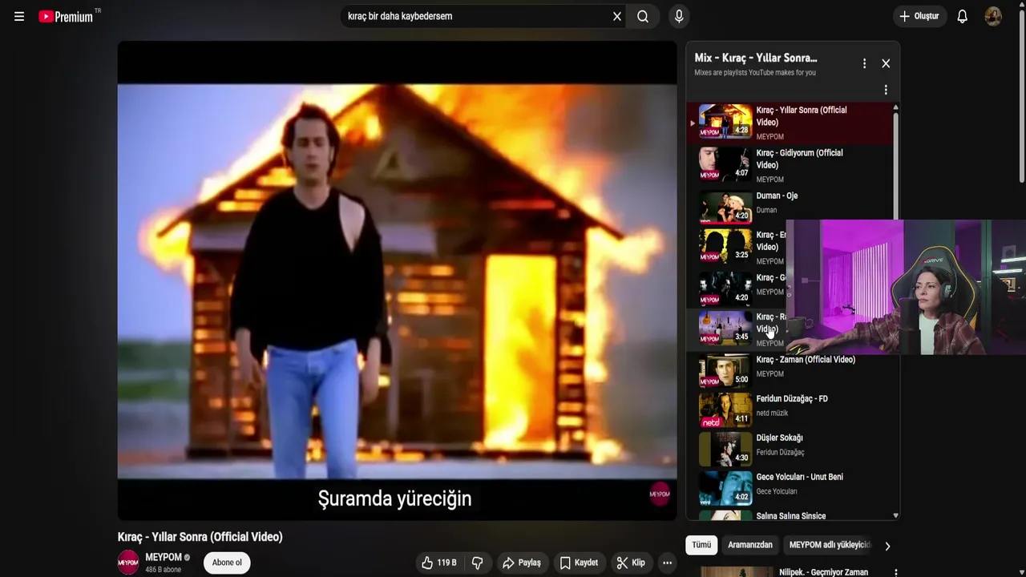Play Gece Yolcuları - Unut Beni
Screen dimensions: 1026x577
[790, 489]
